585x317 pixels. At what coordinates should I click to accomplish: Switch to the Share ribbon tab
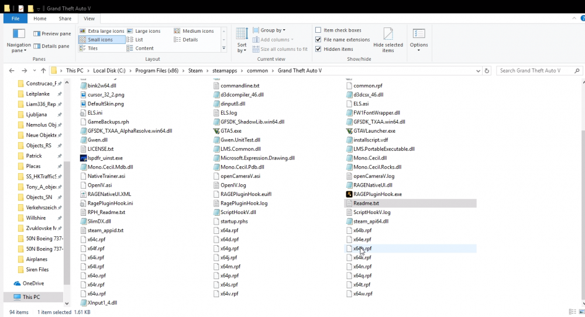pos(65,18)
